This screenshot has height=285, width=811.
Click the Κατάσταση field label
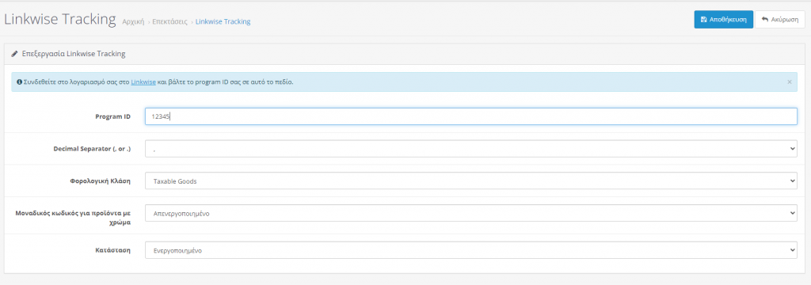click(x=112, y=250)
